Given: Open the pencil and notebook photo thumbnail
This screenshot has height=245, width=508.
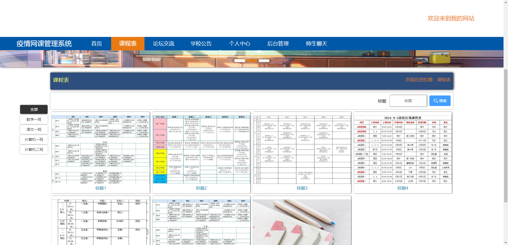Looking at the screenshot, I should click(302, 222).
